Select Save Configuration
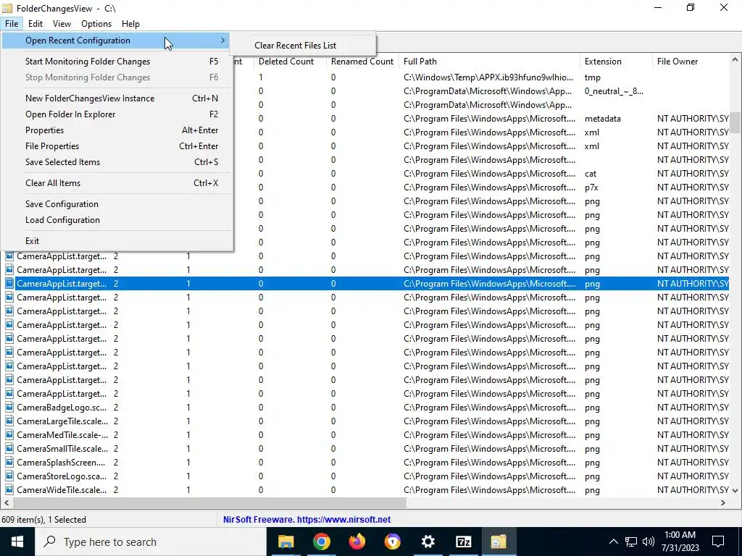Screen dimensions: 742x556 [117, 204]
